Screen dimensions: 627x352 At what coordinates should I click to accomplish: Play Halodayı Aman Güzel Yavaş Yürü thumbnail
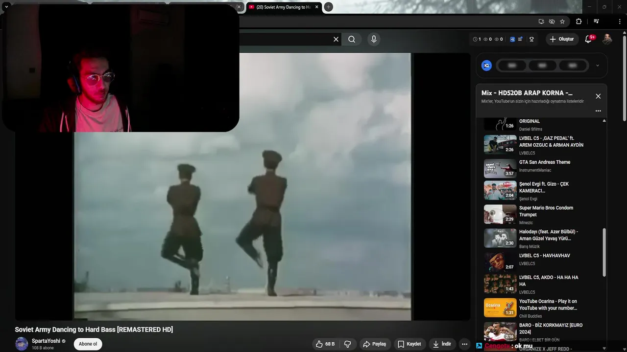pos(500,238)
